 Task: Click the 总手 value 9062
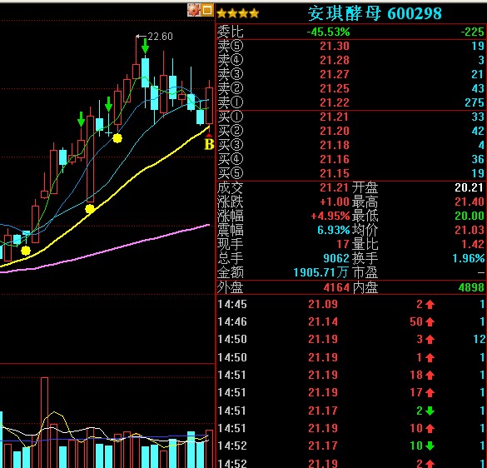click(336, 258)
